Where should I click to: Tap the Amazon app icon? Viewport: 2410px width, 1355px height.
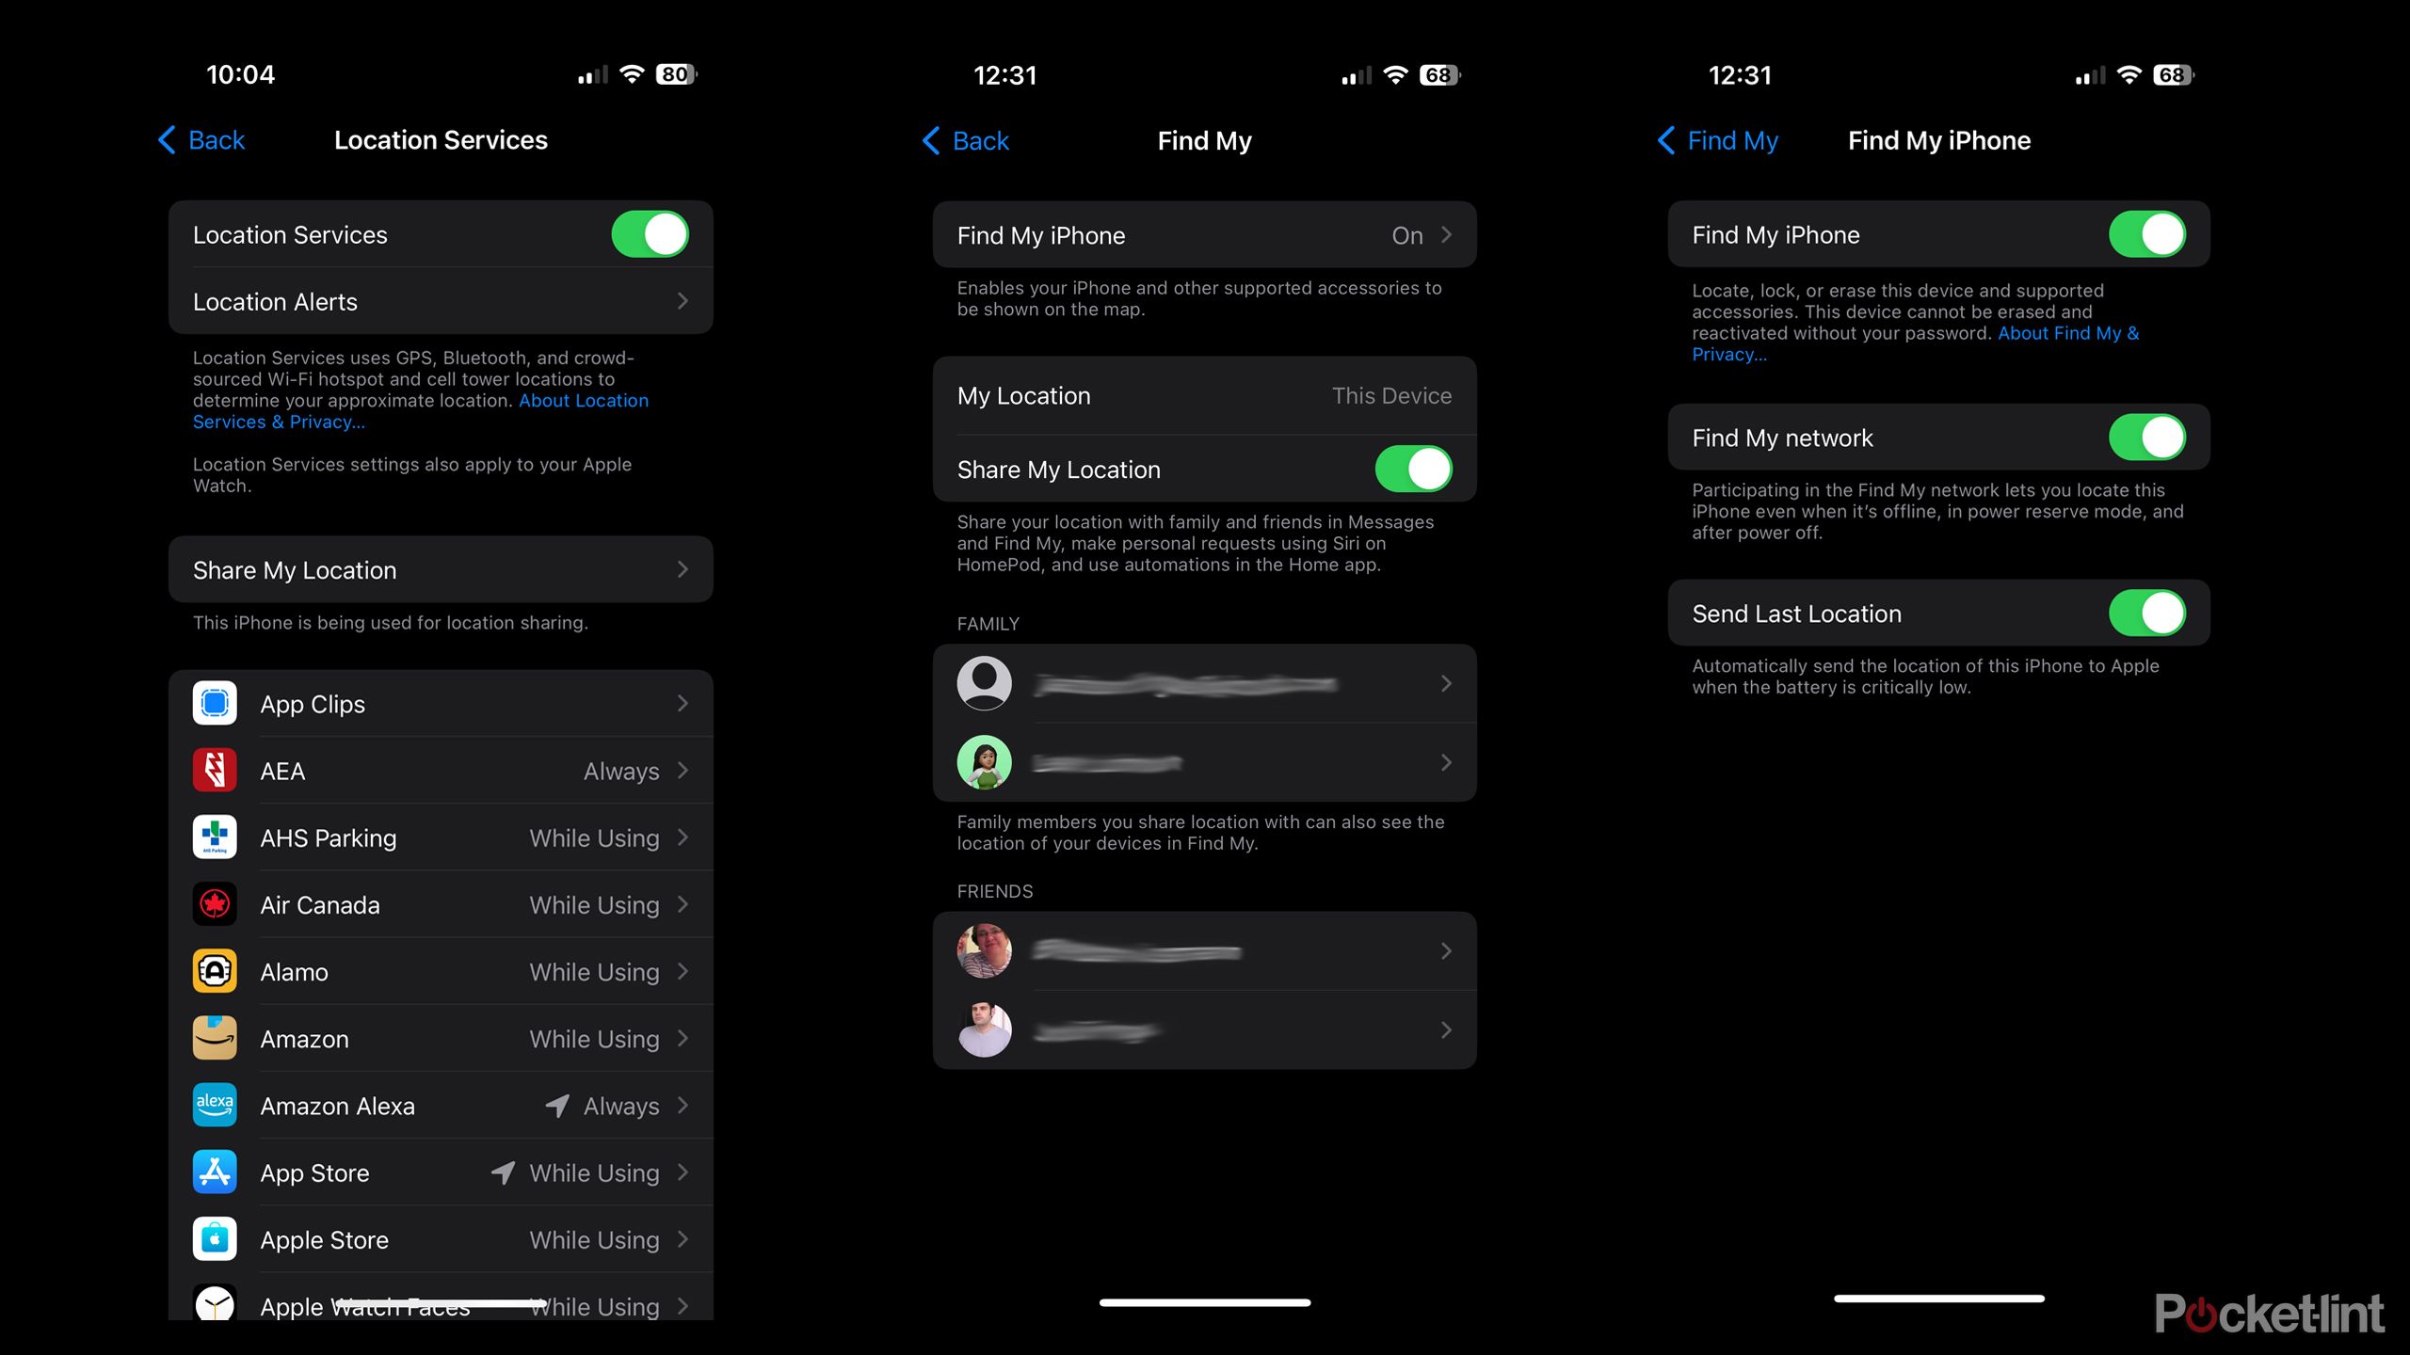216,1039
